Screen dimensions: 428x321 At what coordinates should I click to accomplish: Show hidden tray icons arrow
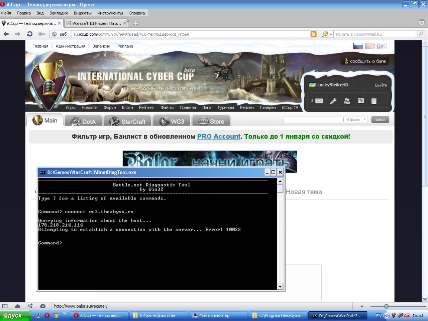[387, 315]
